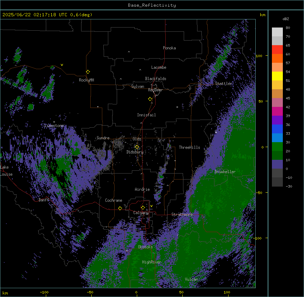Click the white 80 dBZ legend swatch
The width and height of the screenshot is (304, 297).
277,32
